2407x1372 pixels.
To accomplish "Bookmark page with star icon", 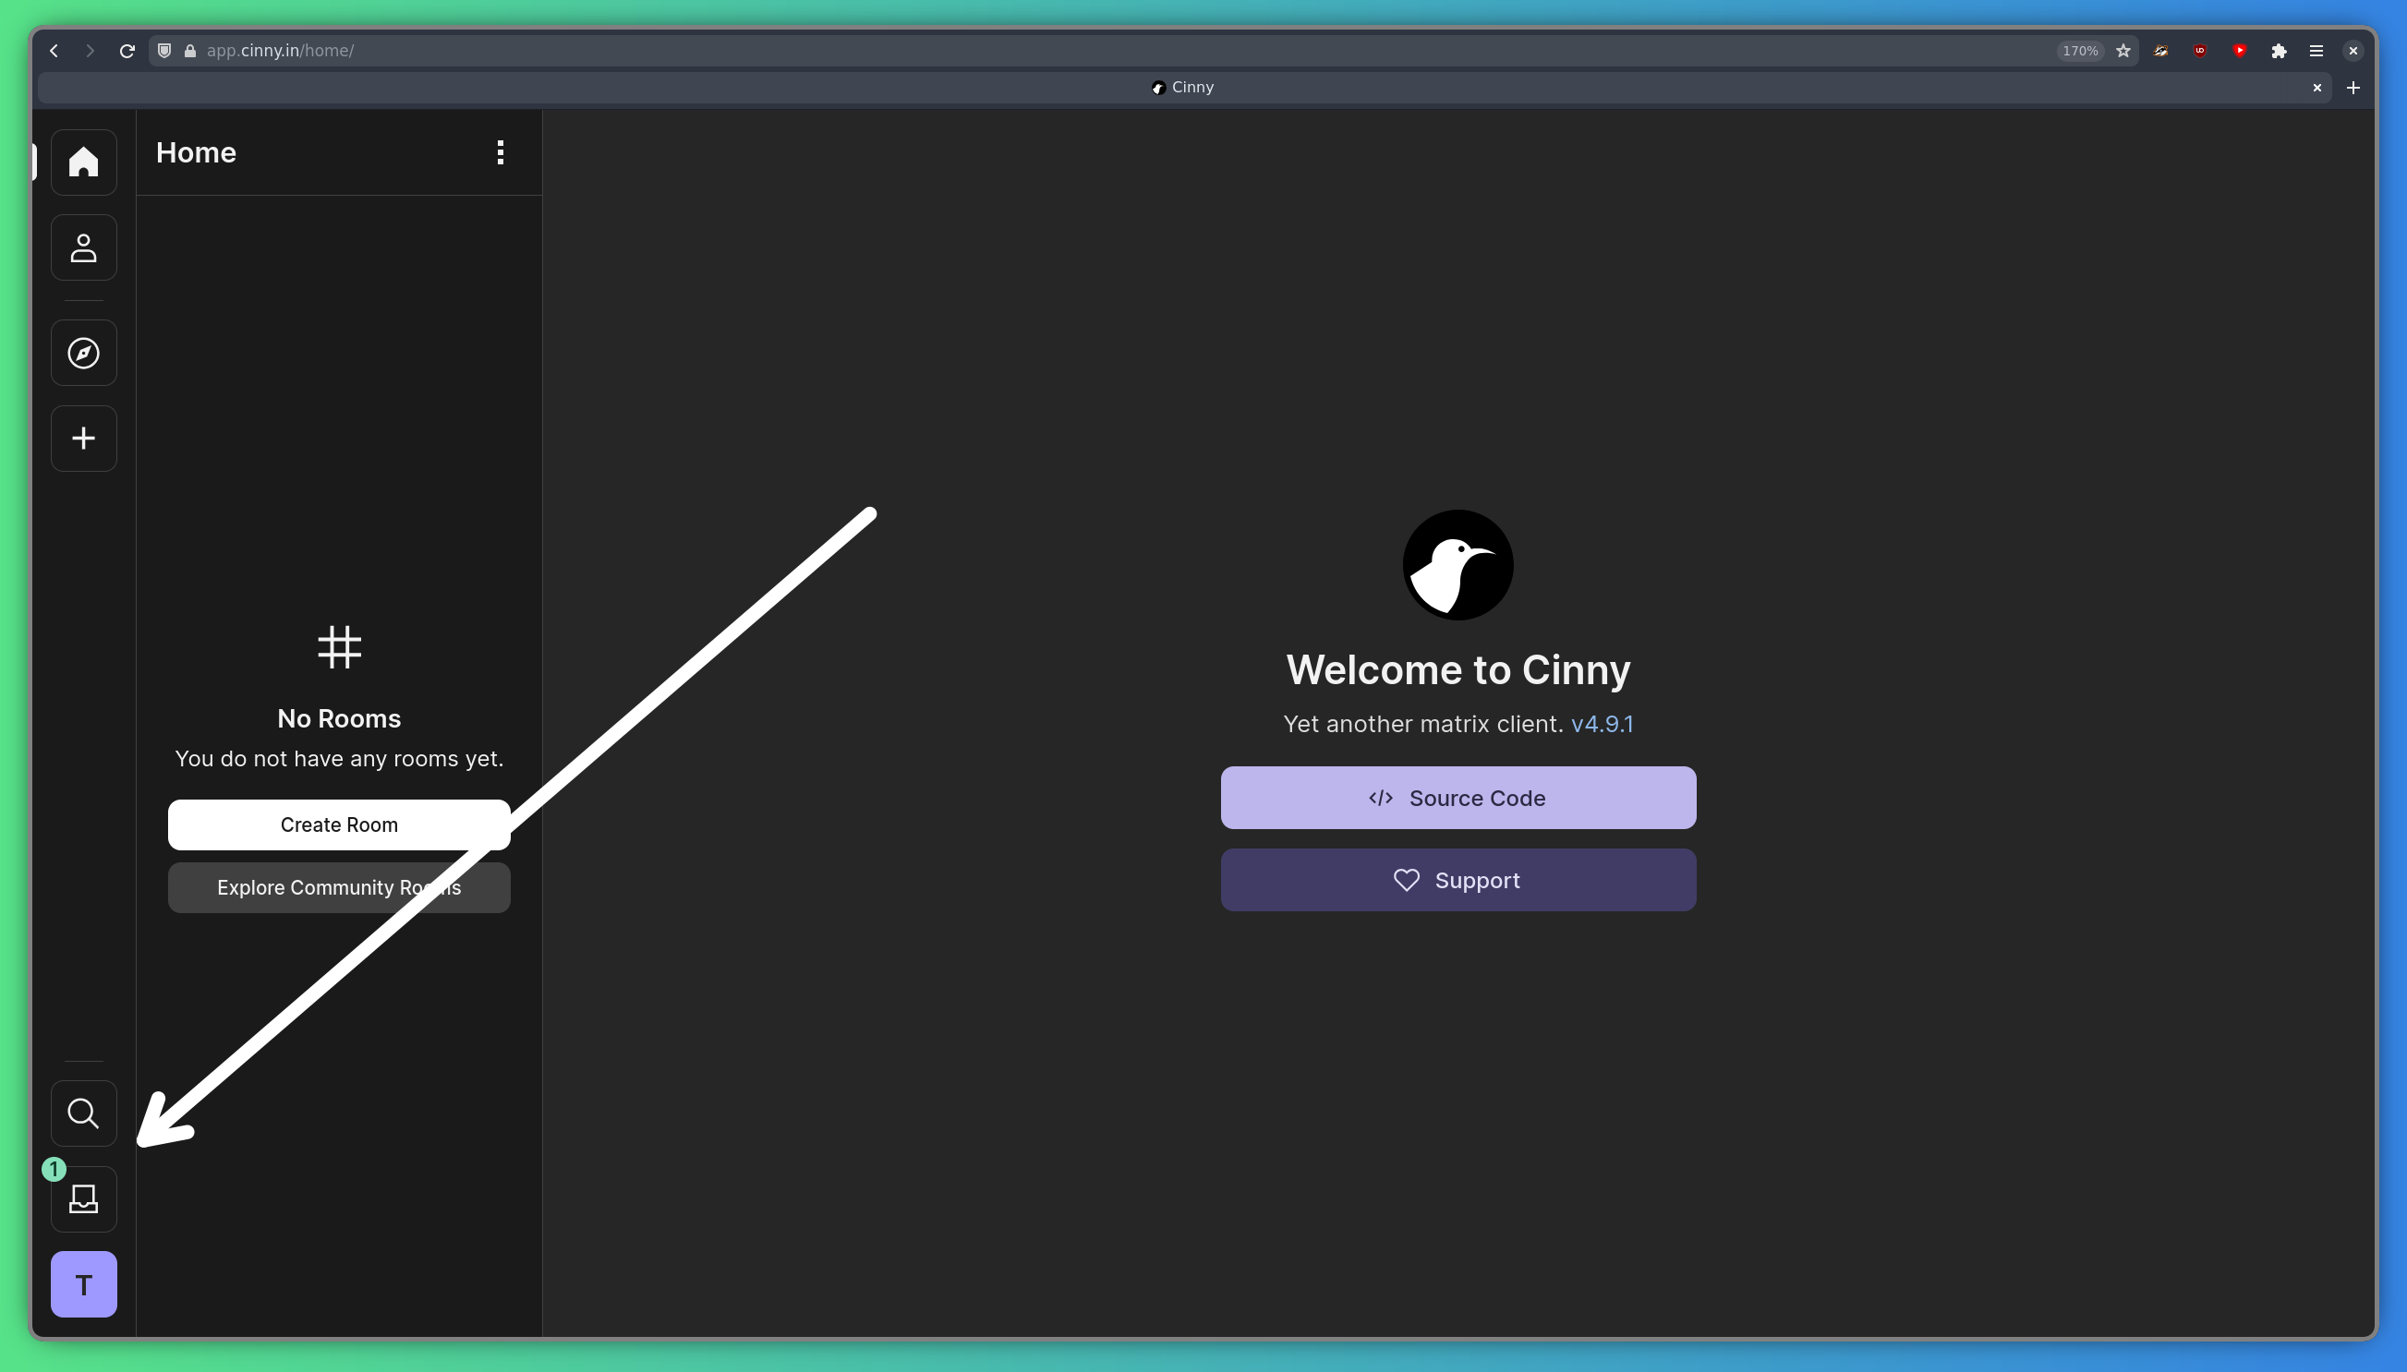I will [x=2123, y=51].
